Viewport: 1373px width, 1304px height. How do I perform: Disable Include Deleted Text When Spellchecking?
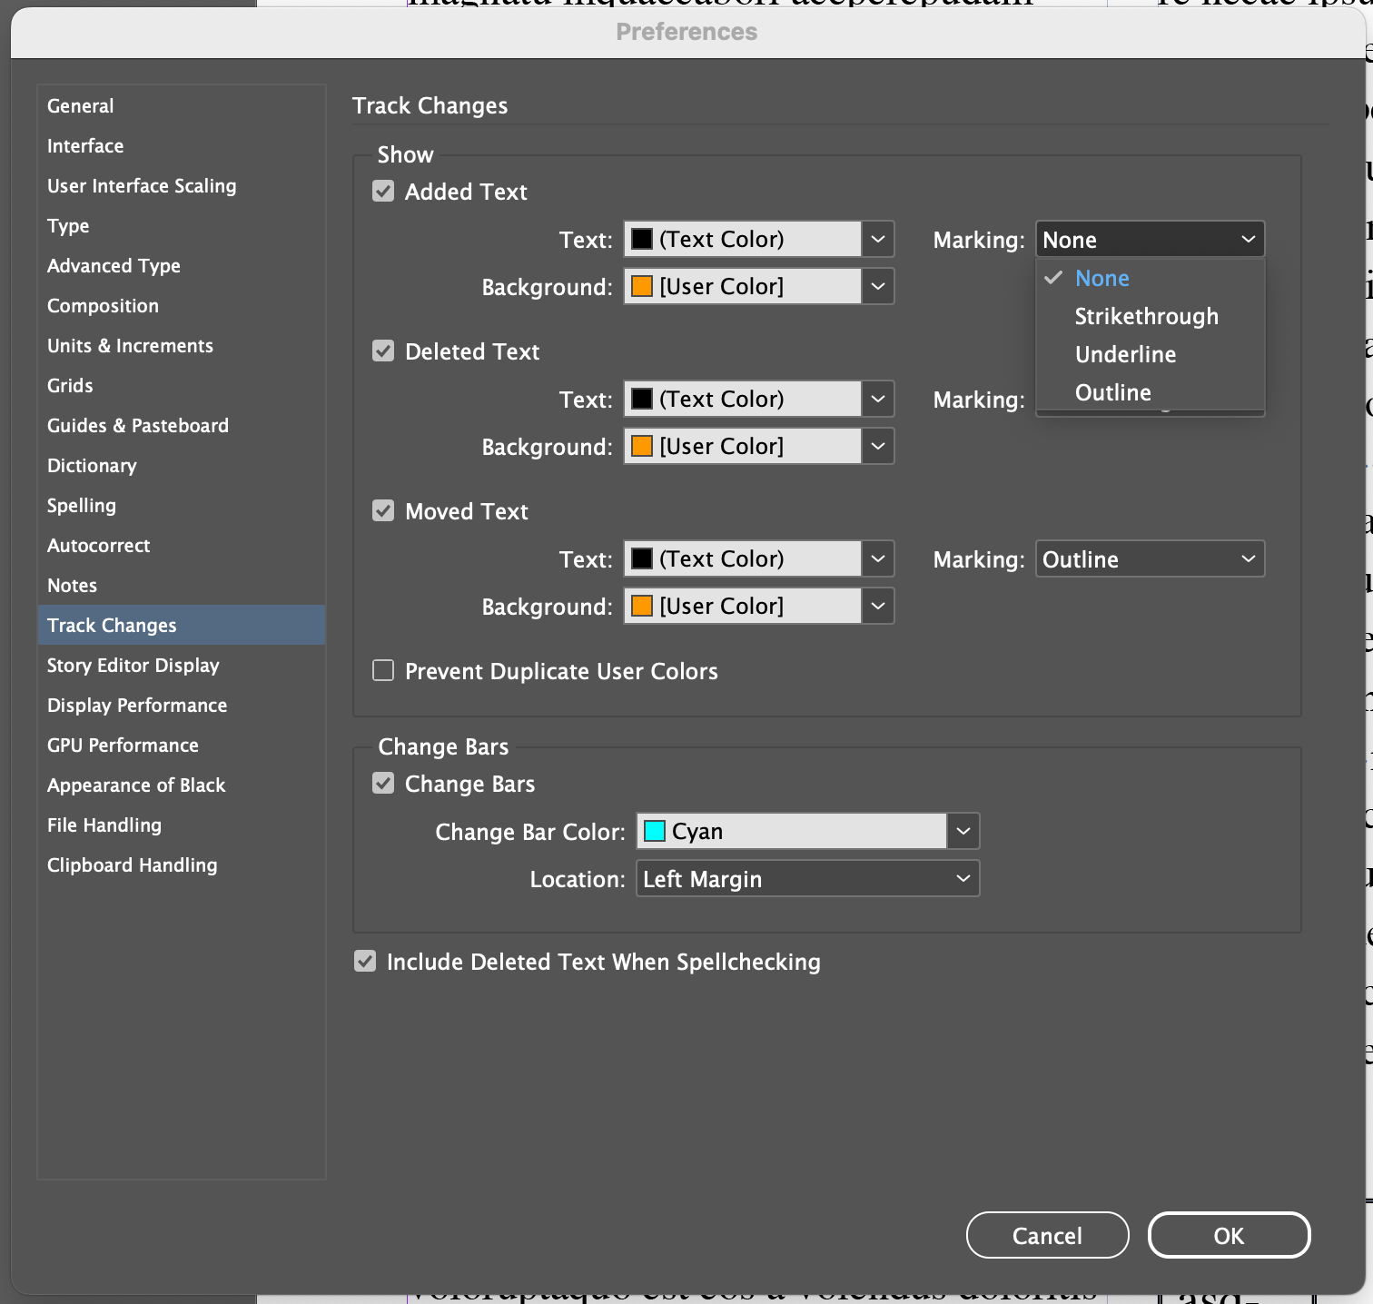[364, 961]
